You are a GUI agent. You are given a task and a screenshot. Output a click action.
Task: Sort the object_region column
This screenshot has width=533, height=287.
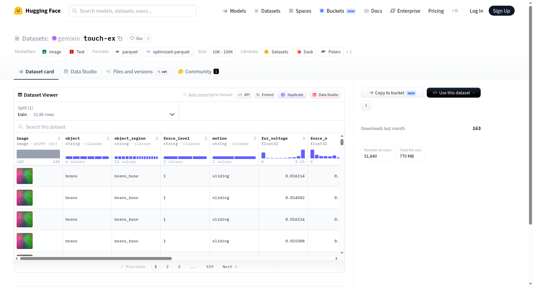pos(157,138)
